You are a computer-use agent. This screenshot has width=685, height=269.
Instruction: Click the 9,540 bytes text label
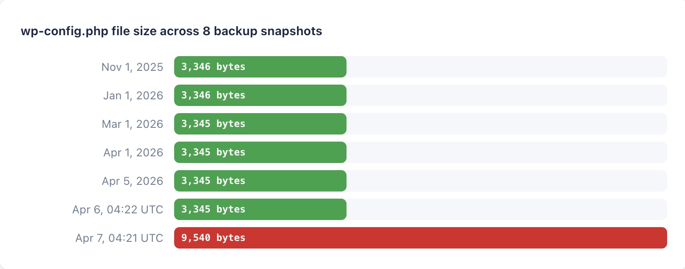(213, 238)
